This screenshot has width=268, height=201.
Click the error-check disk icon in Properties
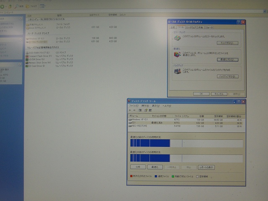tap(177, 38)
